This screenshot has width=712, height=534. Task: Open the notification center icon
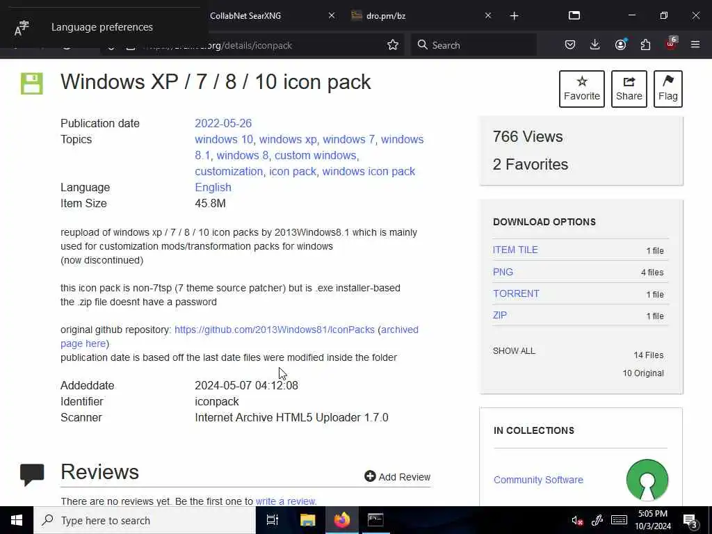pos(690,521)
